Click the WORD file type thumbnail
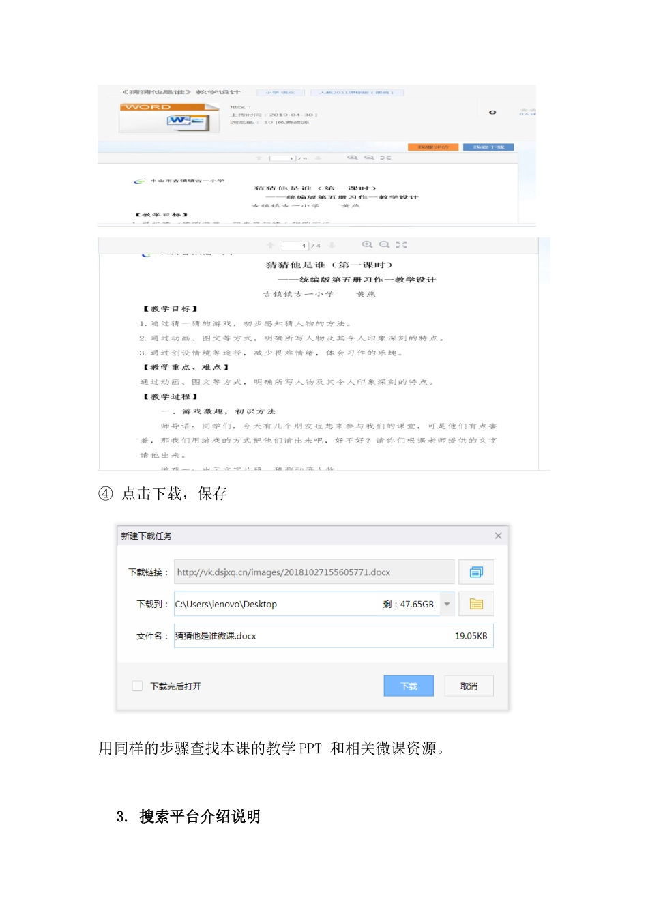 coord(170,117)
